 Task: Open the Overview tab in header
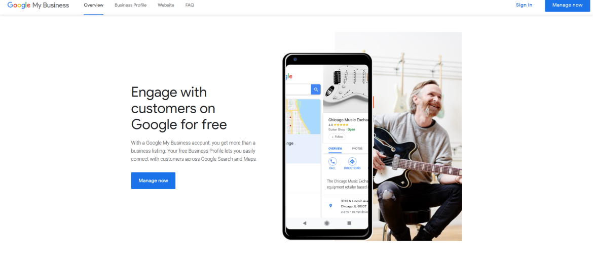(x=93, y=5)
